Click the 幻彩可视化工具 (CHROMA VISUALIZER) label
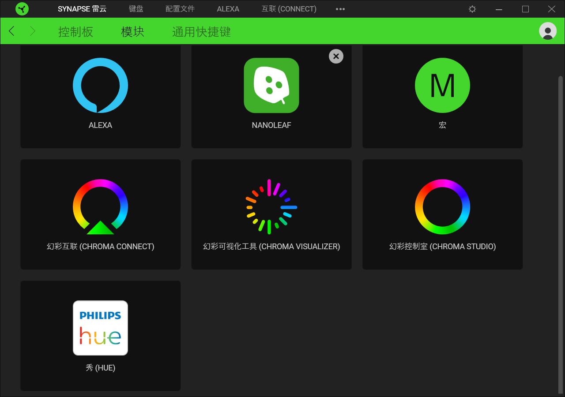The height and width of the screenshot is (397, 565). pos(271,247)
